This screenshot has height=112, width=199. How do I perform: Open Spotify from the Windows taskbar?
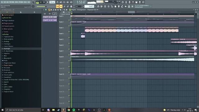click(74, 110)
